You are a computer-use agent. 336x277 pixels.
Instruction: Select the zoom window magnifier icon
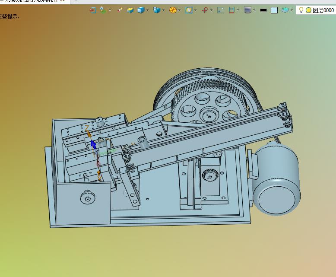click(x=189, y=10)
